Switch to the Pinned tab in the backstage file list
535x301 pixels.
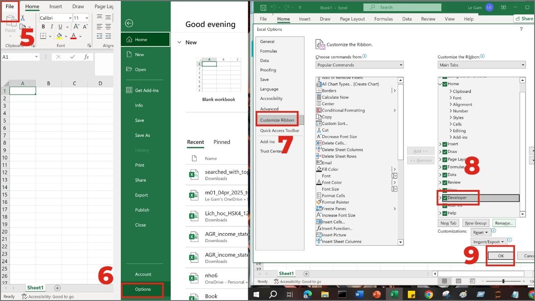point(222,142)
